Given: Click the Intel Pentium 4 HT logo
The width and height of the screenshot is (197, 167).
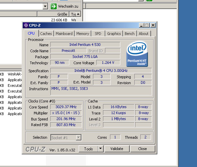Looking at the screenshot, I should [x=137, y=54].
